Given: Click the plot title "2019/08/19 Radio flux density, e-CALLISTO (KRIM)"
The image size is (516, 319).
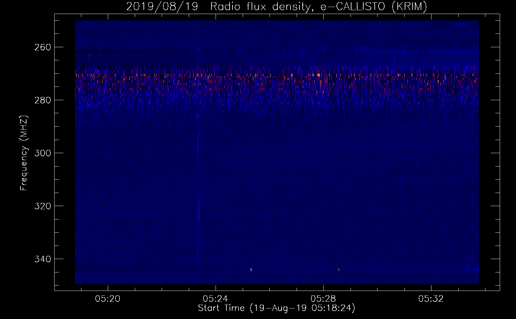Looking at the screenshot, I should (x=276, y=6).
